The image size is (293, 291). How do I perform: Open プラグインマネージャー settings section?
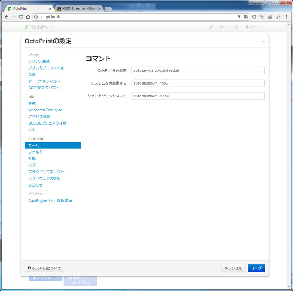(x=48, y=172)
